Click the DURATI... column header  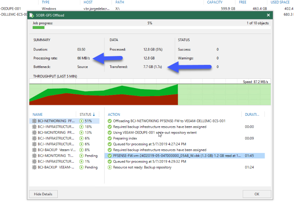(x=252, y=114)
